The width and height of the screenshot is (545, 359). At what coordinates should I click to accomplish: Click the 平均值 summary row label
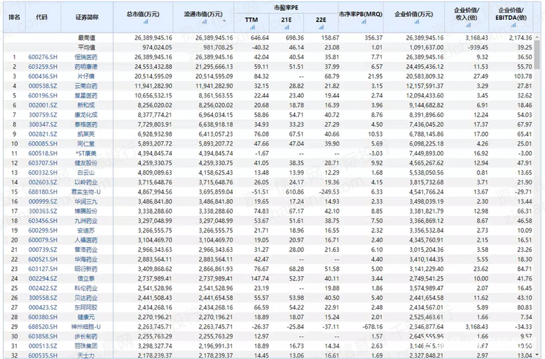pyautogui.click(x=87, y=47)
